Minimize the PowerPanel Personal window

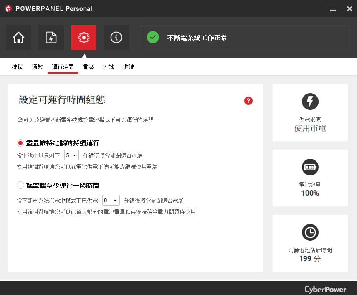[x=333, y=10]
